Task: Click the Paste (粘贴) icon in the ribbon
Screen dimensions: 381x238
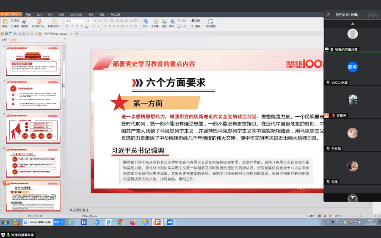Action: pyautogui.click(x=5, y=22)
